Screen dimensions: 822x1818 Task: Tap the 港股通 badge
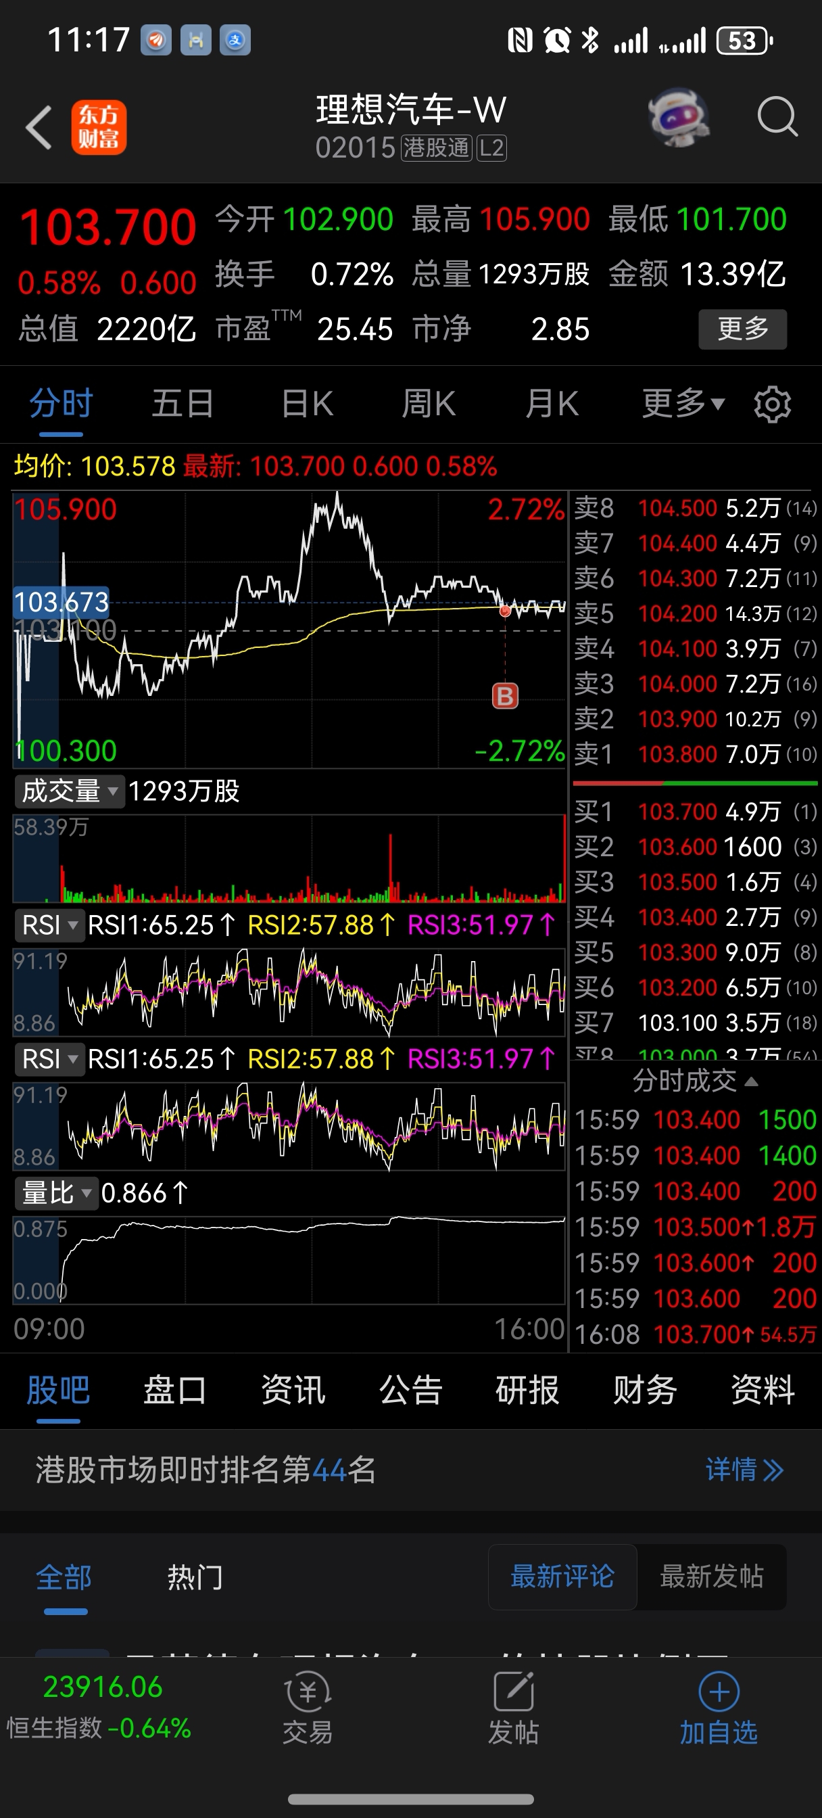436,148
